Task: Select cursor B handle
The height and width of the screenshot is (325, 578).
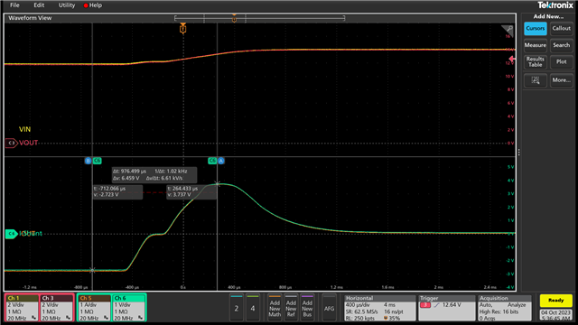Action: click(88, 161)
